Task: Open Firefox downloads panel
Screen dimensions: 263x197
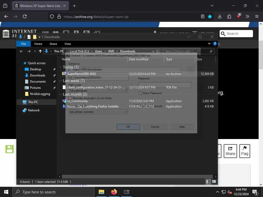Action: tap(220, 16)
